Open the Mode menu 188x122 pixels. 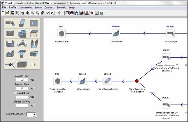38,7
